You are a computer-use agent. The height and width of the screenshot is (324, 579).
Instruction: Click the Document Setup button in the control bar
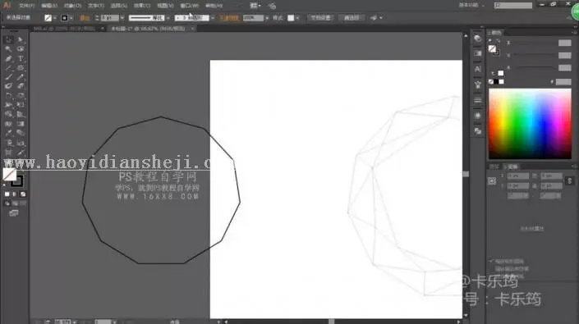coord(320,18)
